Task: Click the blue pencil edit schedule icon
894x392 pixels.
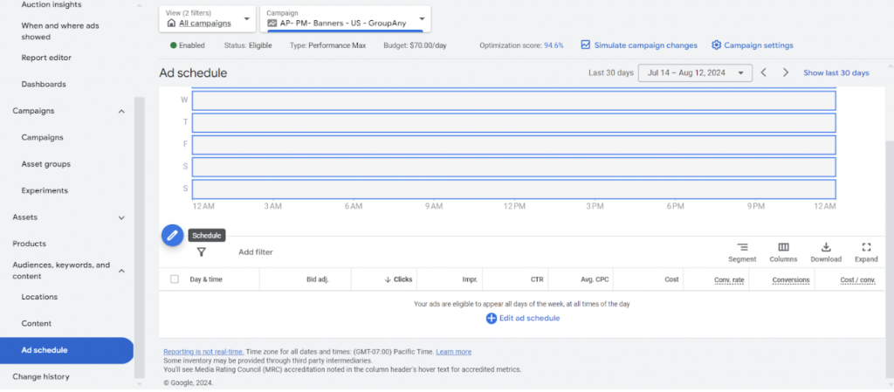Action: pyautogui.click(x=172, y=235)
